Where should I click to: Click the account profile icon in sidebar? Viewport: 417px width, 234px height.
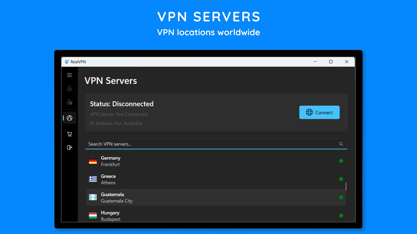69,88
